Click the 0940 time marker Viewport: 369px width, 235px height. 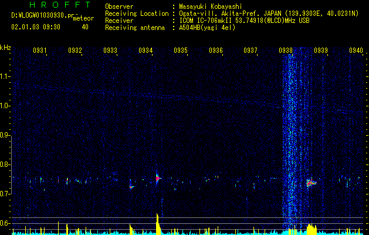pyautogui.click(x=356, y=50)
